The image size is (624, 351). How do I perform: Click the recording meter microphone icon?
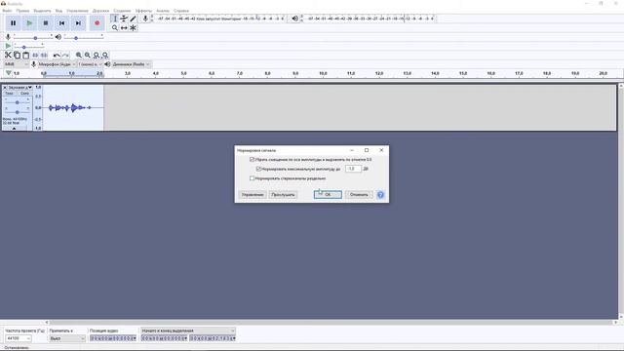pyautogui.click(x=145, y=19)
